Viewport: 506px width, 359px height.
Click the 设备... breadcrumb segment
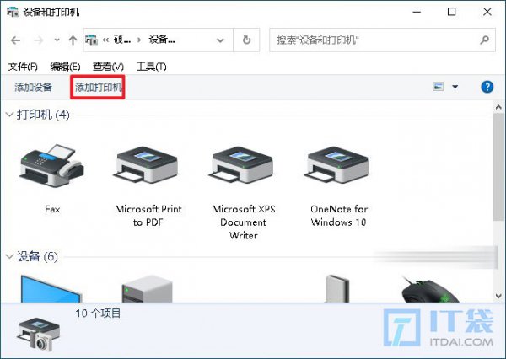(162, 40)
